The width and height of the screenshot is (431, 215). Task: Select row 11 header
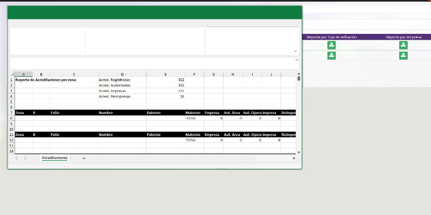(11, 135)
